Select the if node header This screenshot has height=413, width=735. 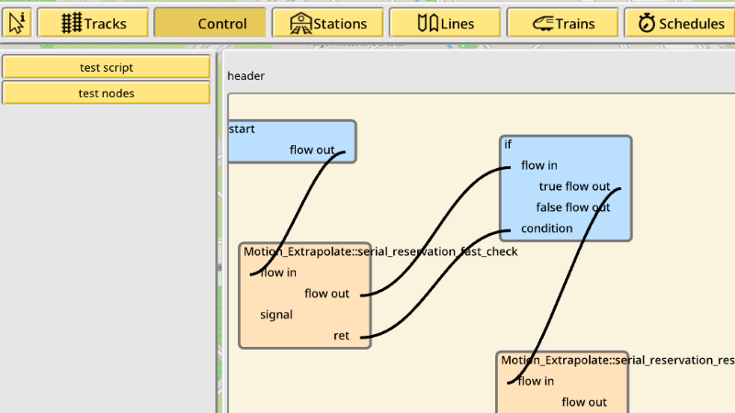pos(508,144)
